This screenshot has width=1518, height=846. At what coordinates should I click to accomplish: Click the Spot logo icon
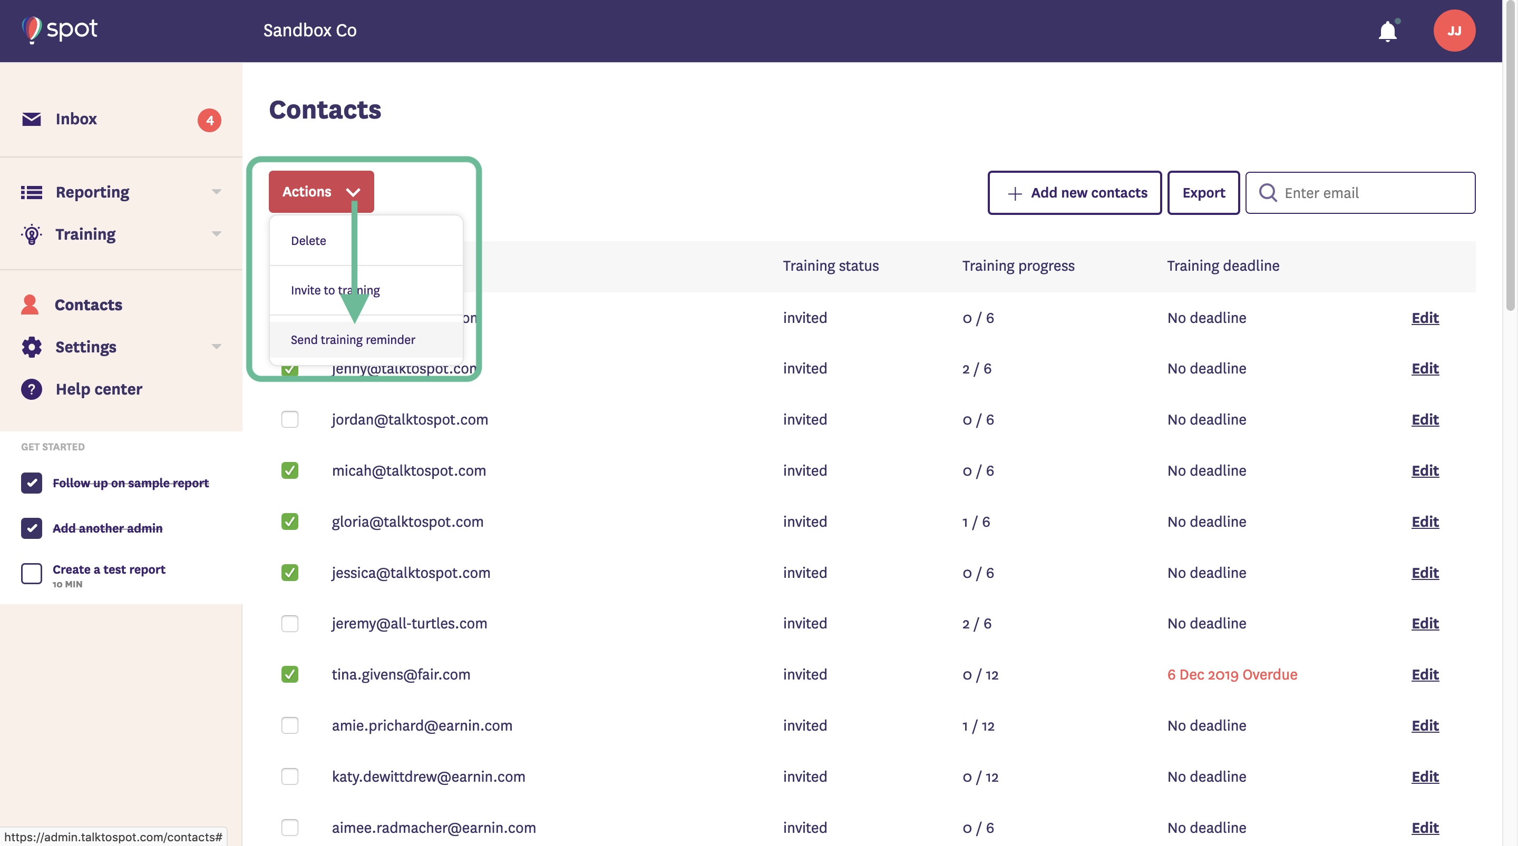pos(32,29)
